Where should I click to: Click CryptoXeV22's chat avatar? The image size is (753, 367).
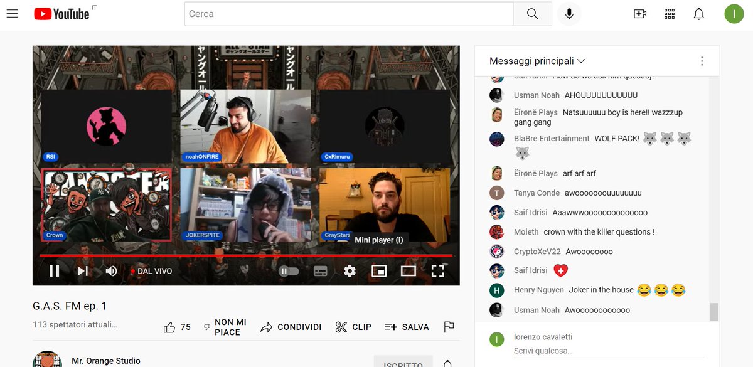(496, 252)
